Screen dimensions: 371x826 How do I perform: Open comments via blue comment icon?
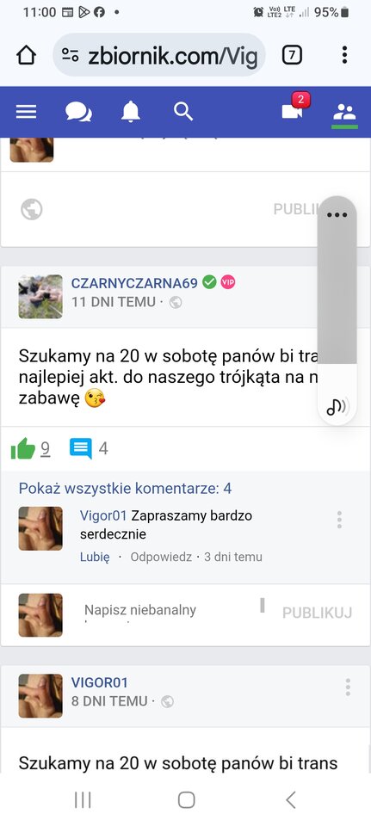pos(81,449)
